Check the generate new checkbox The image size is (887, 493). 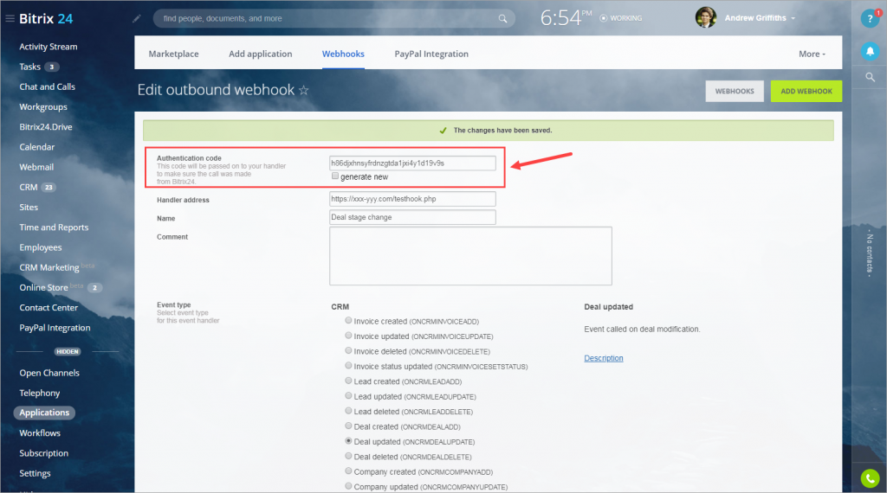click(335, 176)
